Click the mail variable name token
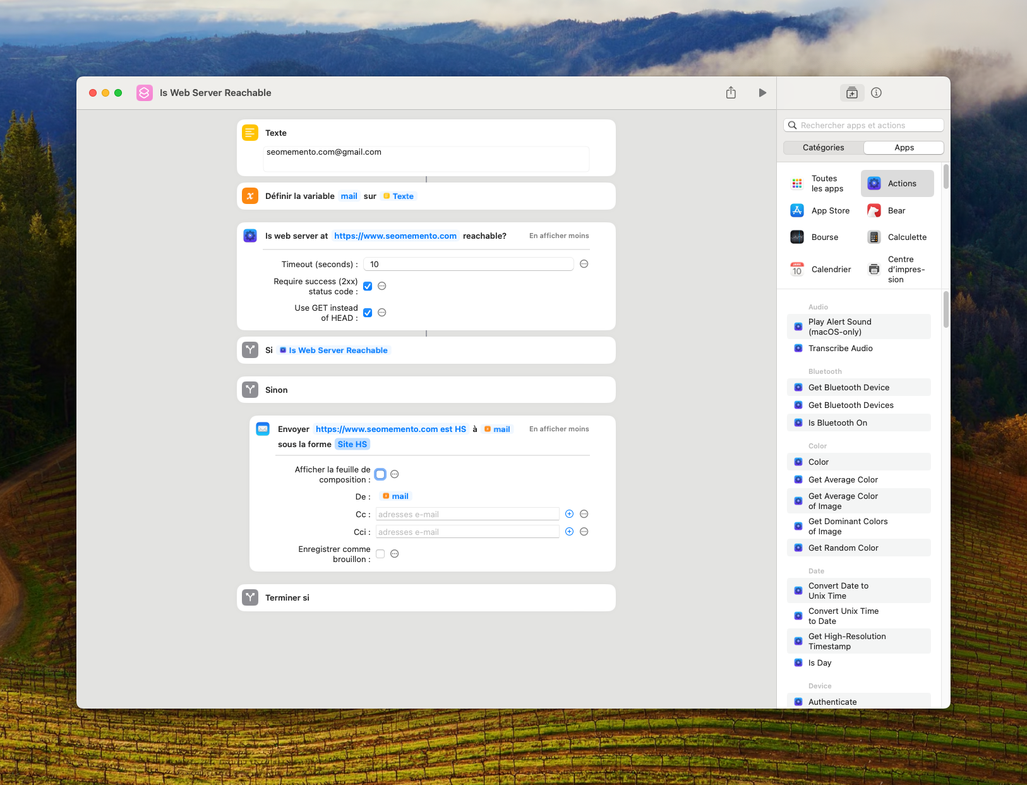The image size is (1027, 785). (349, 196)
